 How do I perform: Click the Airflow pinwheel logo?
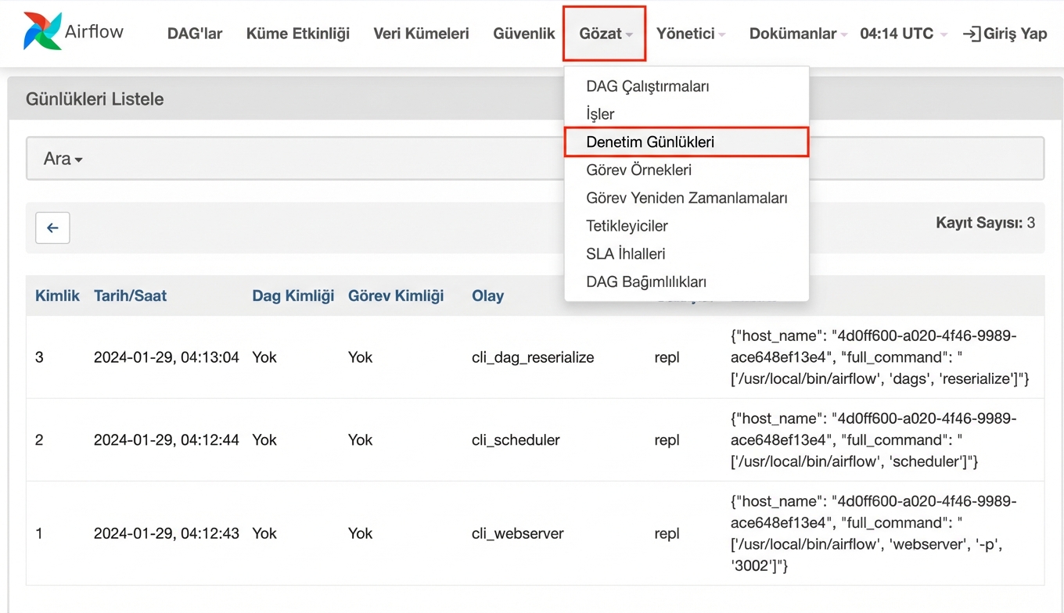(x=43, y=32)
